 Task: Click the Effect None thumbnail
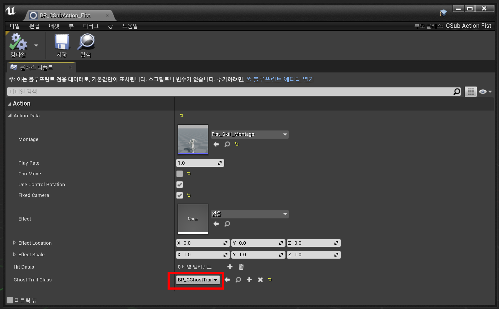click(x=193, y=219)
